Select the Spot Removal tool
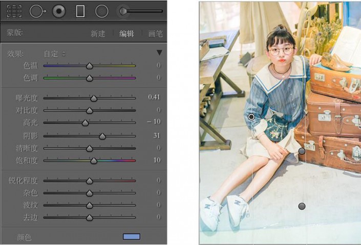 [x=37, y=11]
